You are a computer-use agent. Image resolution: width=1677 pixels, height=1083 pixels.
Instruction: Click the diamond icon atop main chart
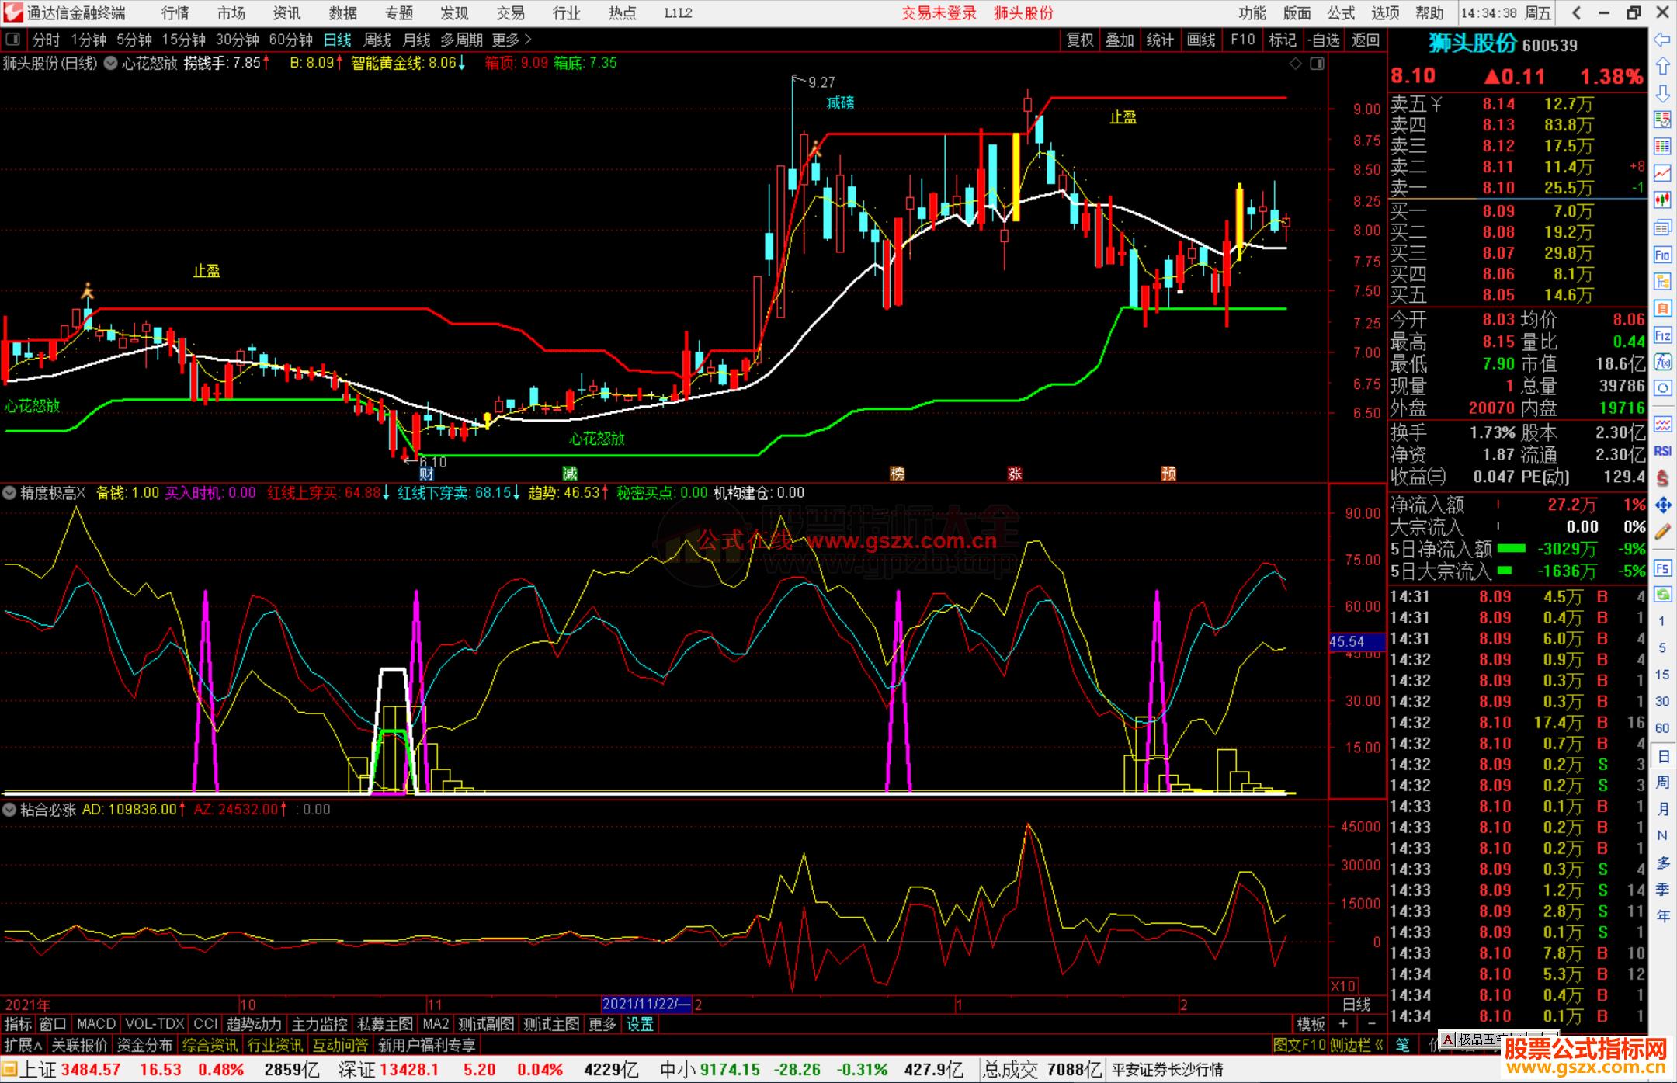coord(1295,64)
